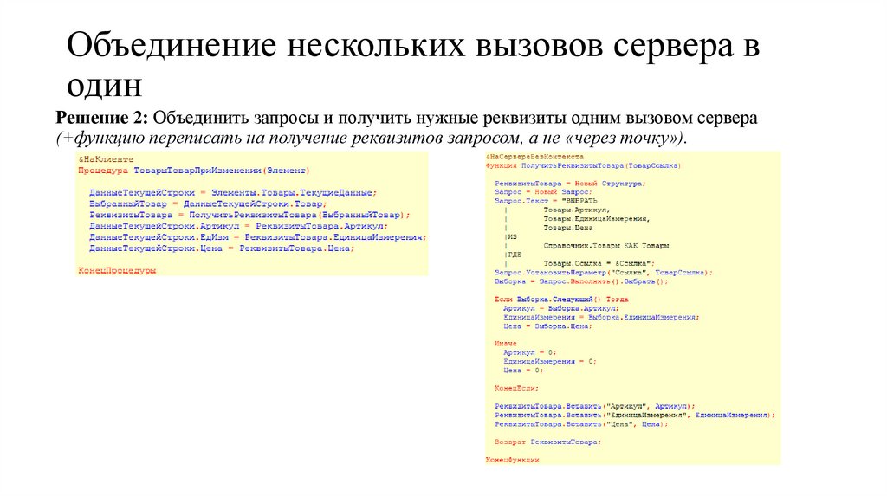Click the slide title "Объединение нескольких вызовов сервера в один"

413,64
